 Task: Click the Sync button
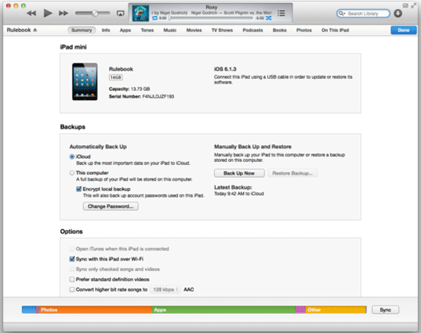pos(385,310)
